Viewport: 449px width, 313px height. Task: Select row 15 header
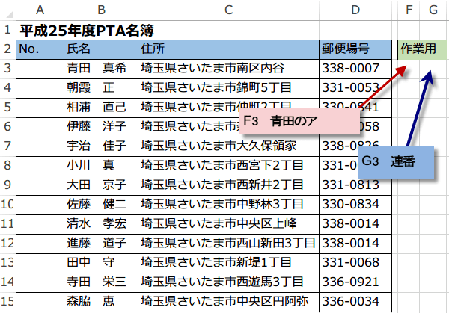7,302
